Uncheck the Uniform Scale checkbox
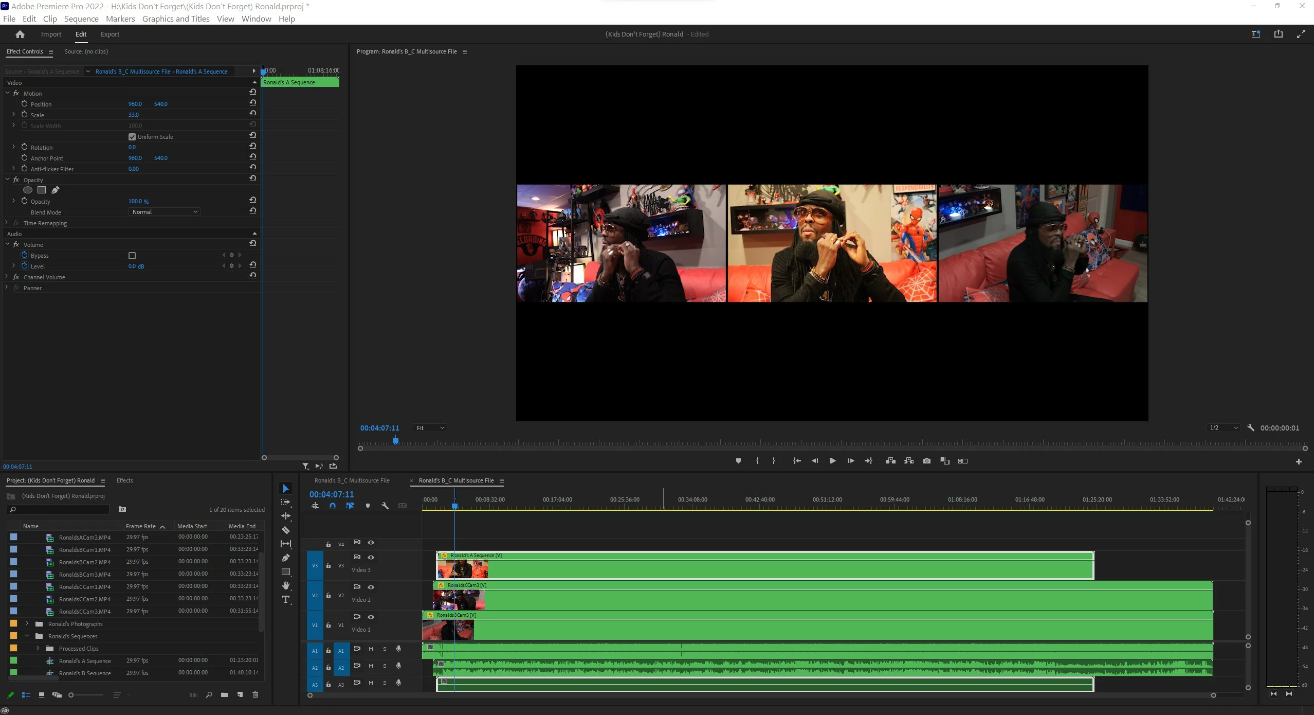This screenshot has height=715, width=1314. [132, 137]
